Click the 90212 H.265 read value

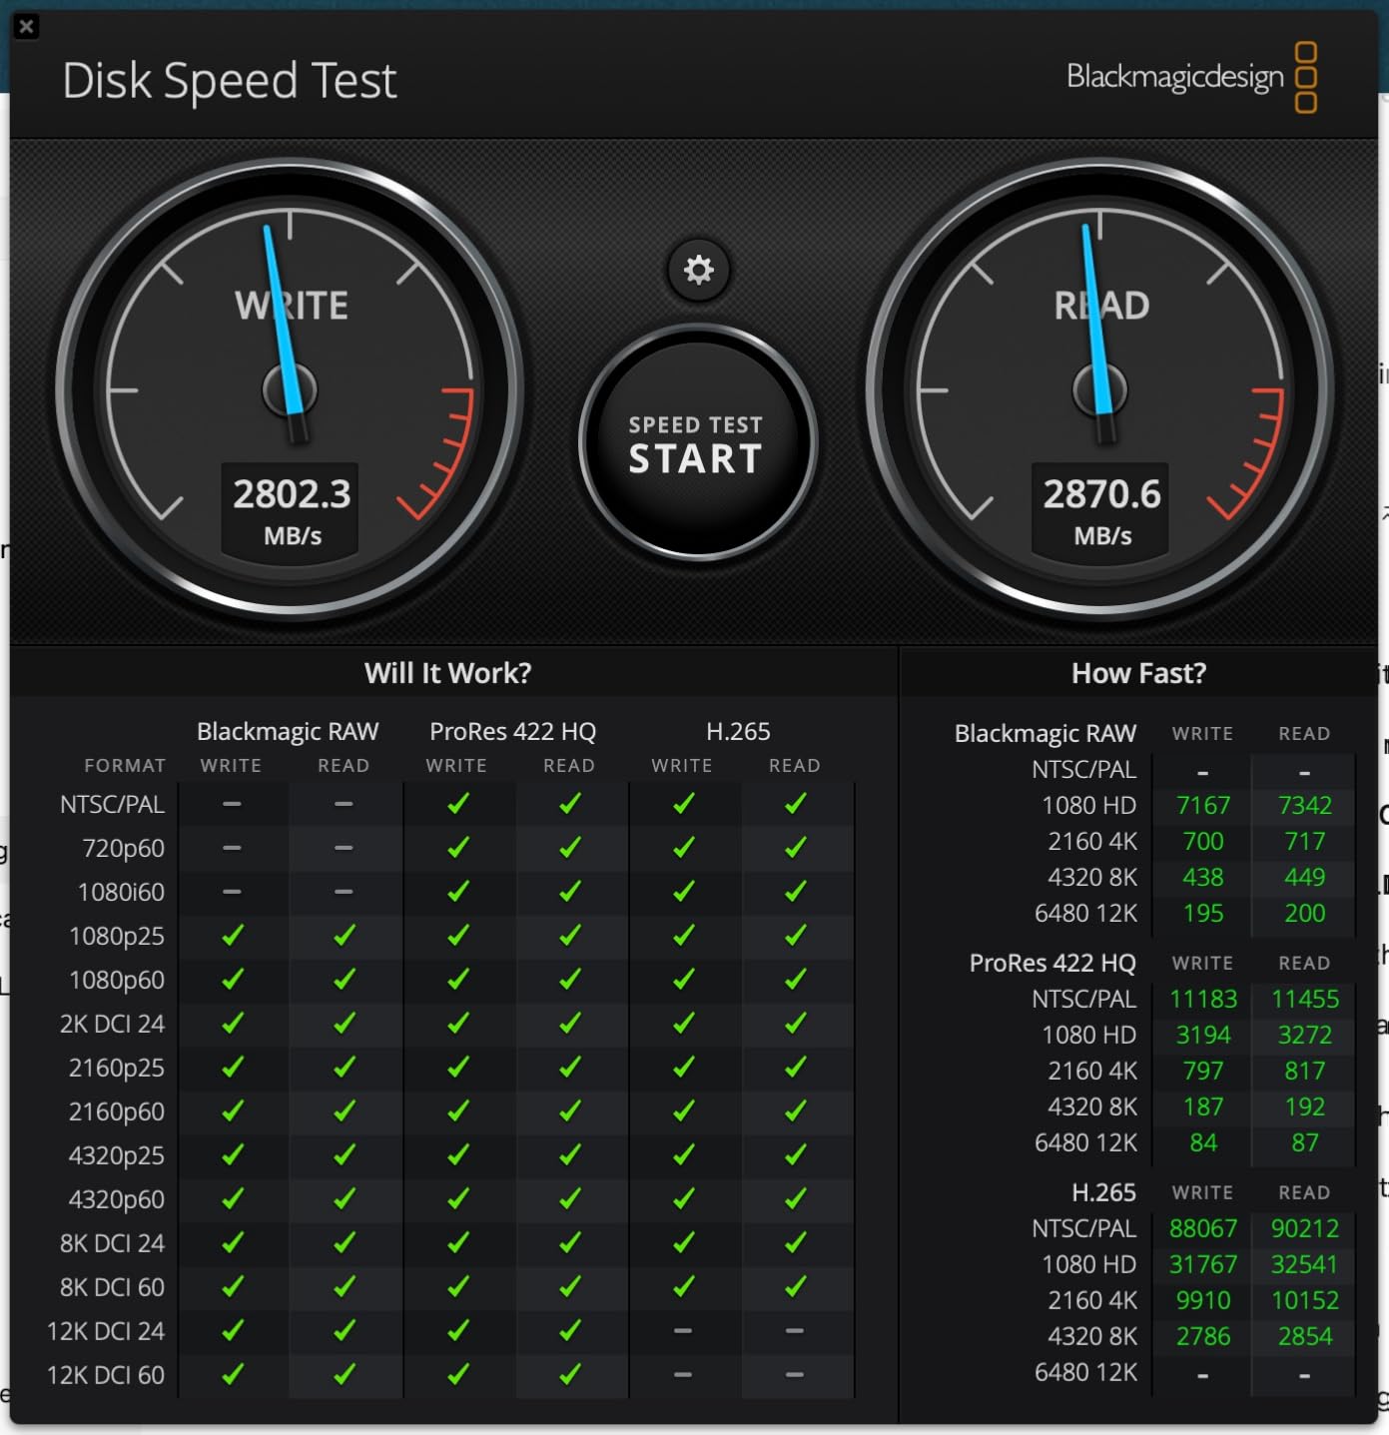[1304, 1228]
